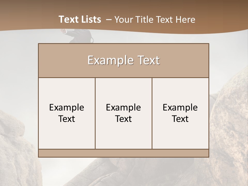Viewport: 248px width, 186px height.
Task: Select the tan footer bar beneath the columns
Action: point(123,153)
